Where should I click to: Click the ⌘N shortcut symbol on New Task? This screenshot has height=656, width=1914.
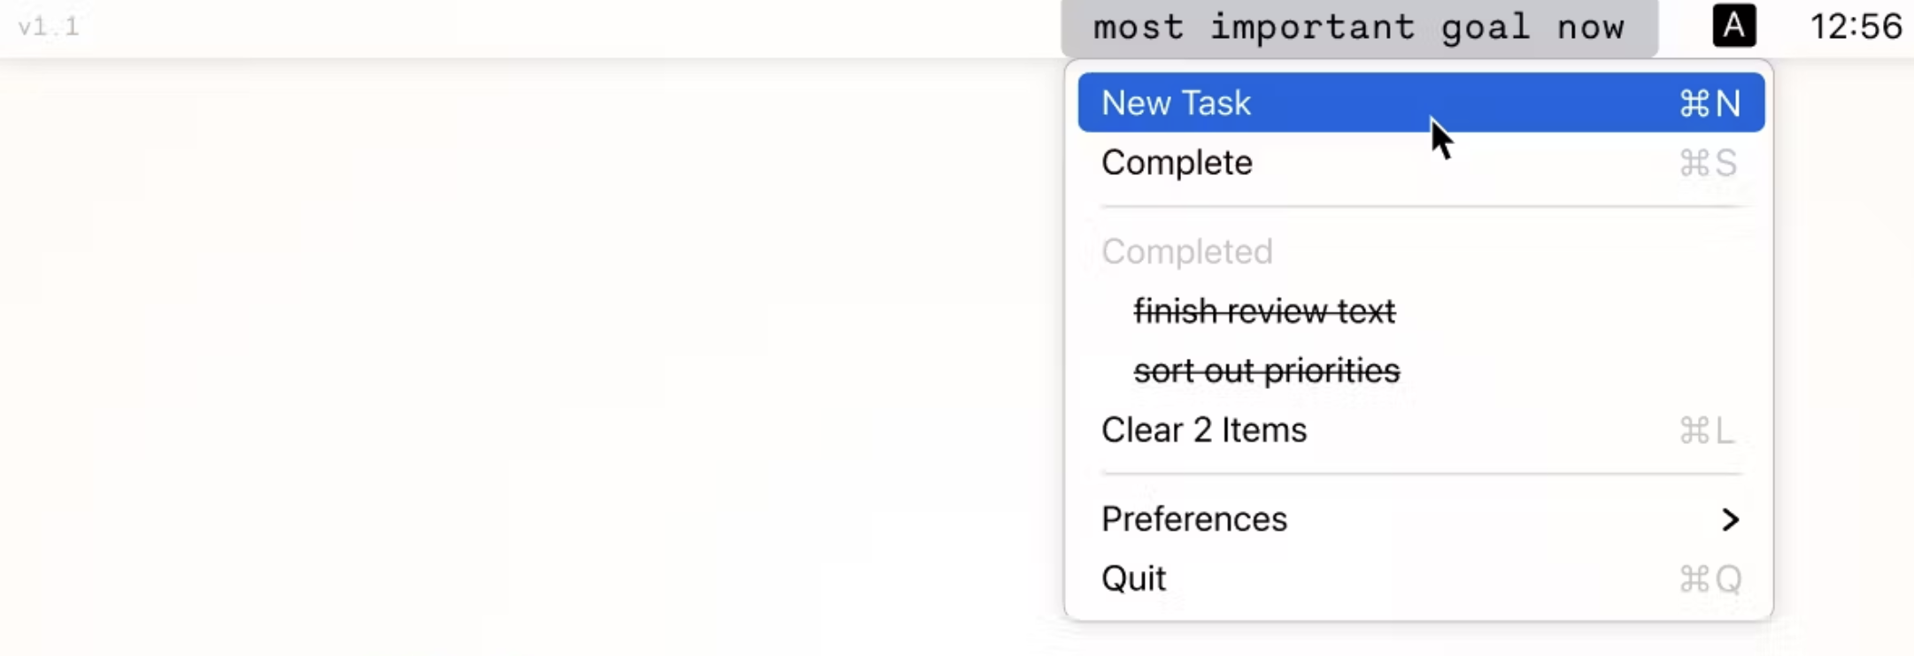[1709, 103]
